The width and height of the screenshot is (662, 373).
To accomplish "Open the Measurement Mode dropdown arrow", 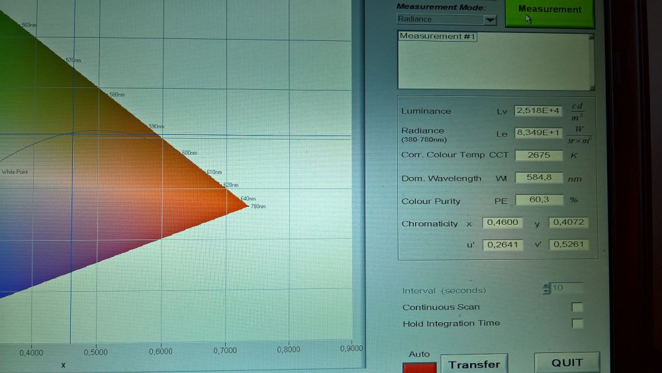I will click(490, 20).
